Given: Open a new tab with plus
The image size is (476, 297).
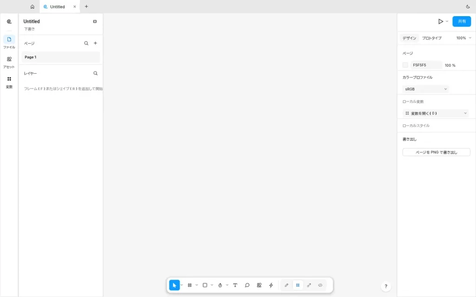Looking at the screenshot, I should 86,6.
